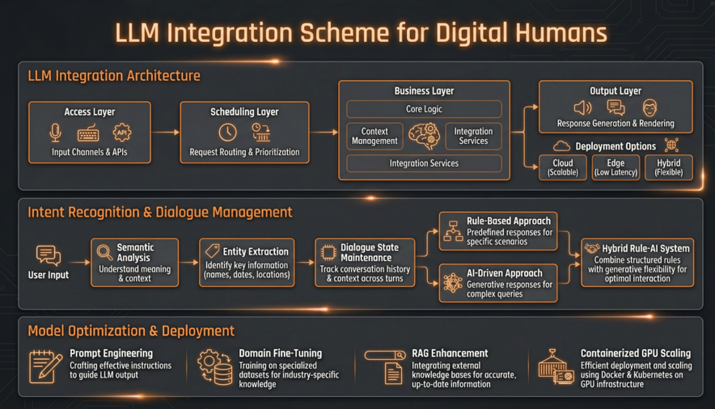
Task: Choose the Cloud (Scalable) deployment option
Action: pos(562,167)
